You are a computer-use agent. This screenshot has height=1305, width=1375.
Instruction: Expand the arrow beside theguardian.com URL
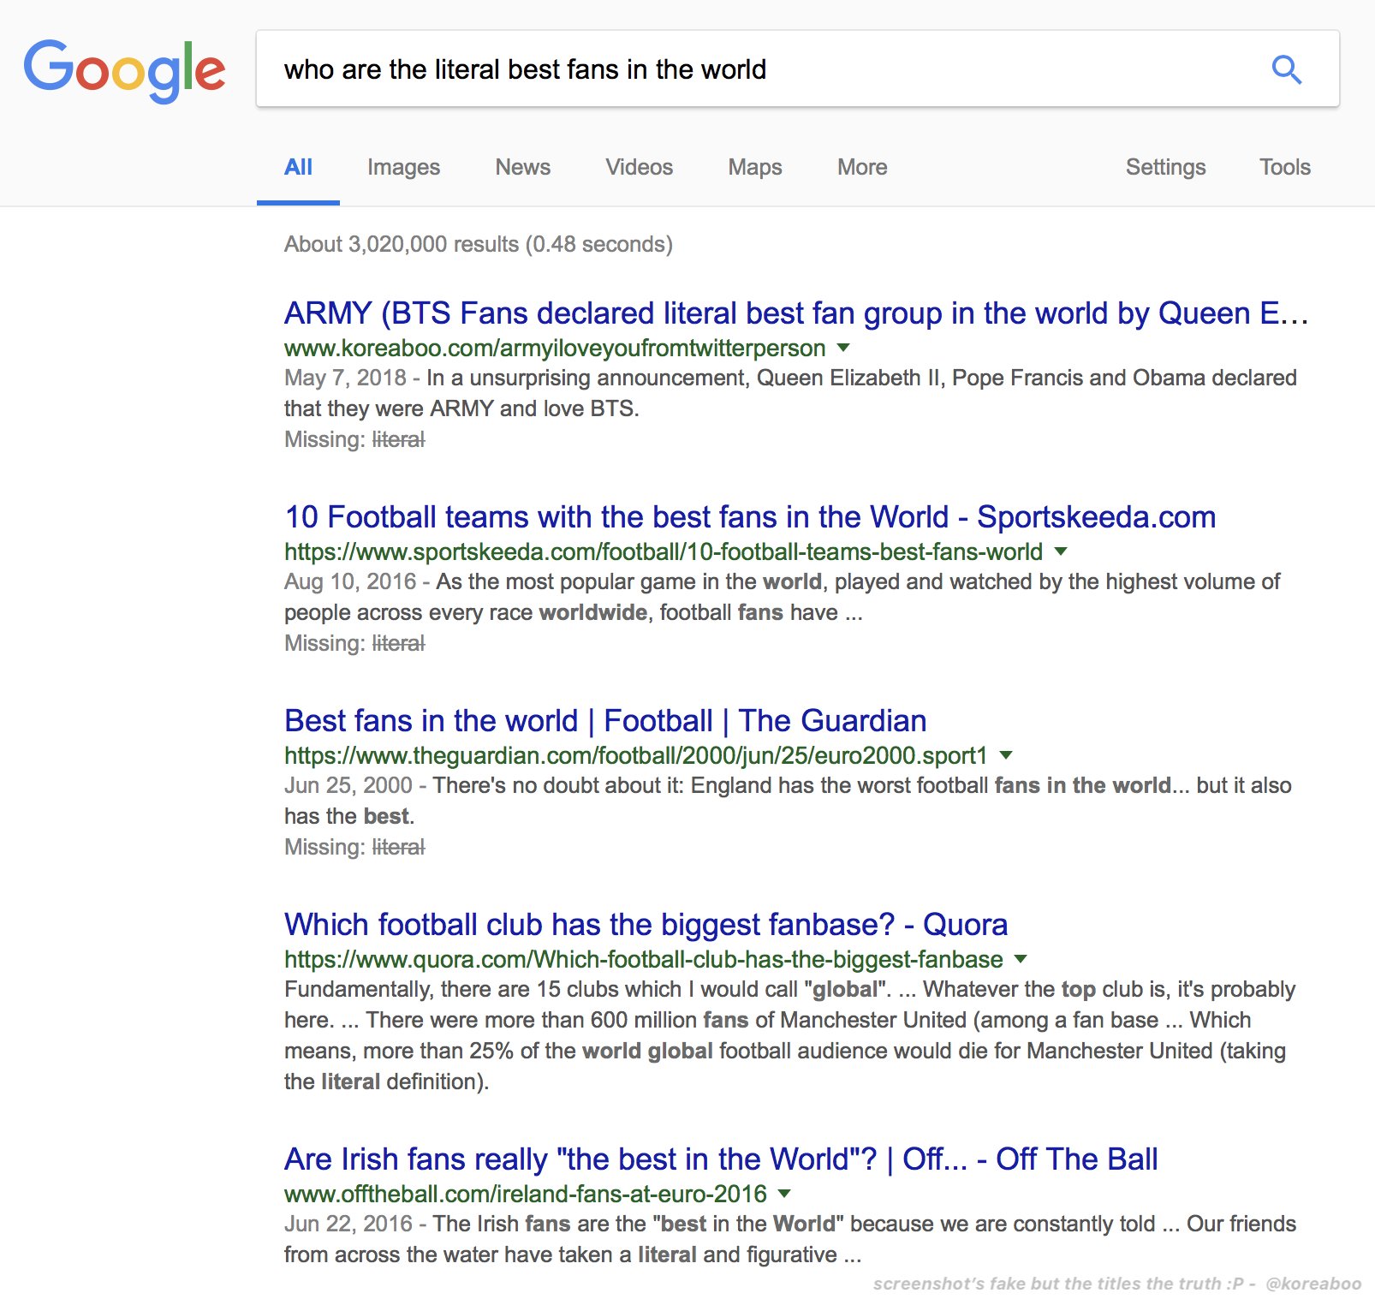[1006, 755]
